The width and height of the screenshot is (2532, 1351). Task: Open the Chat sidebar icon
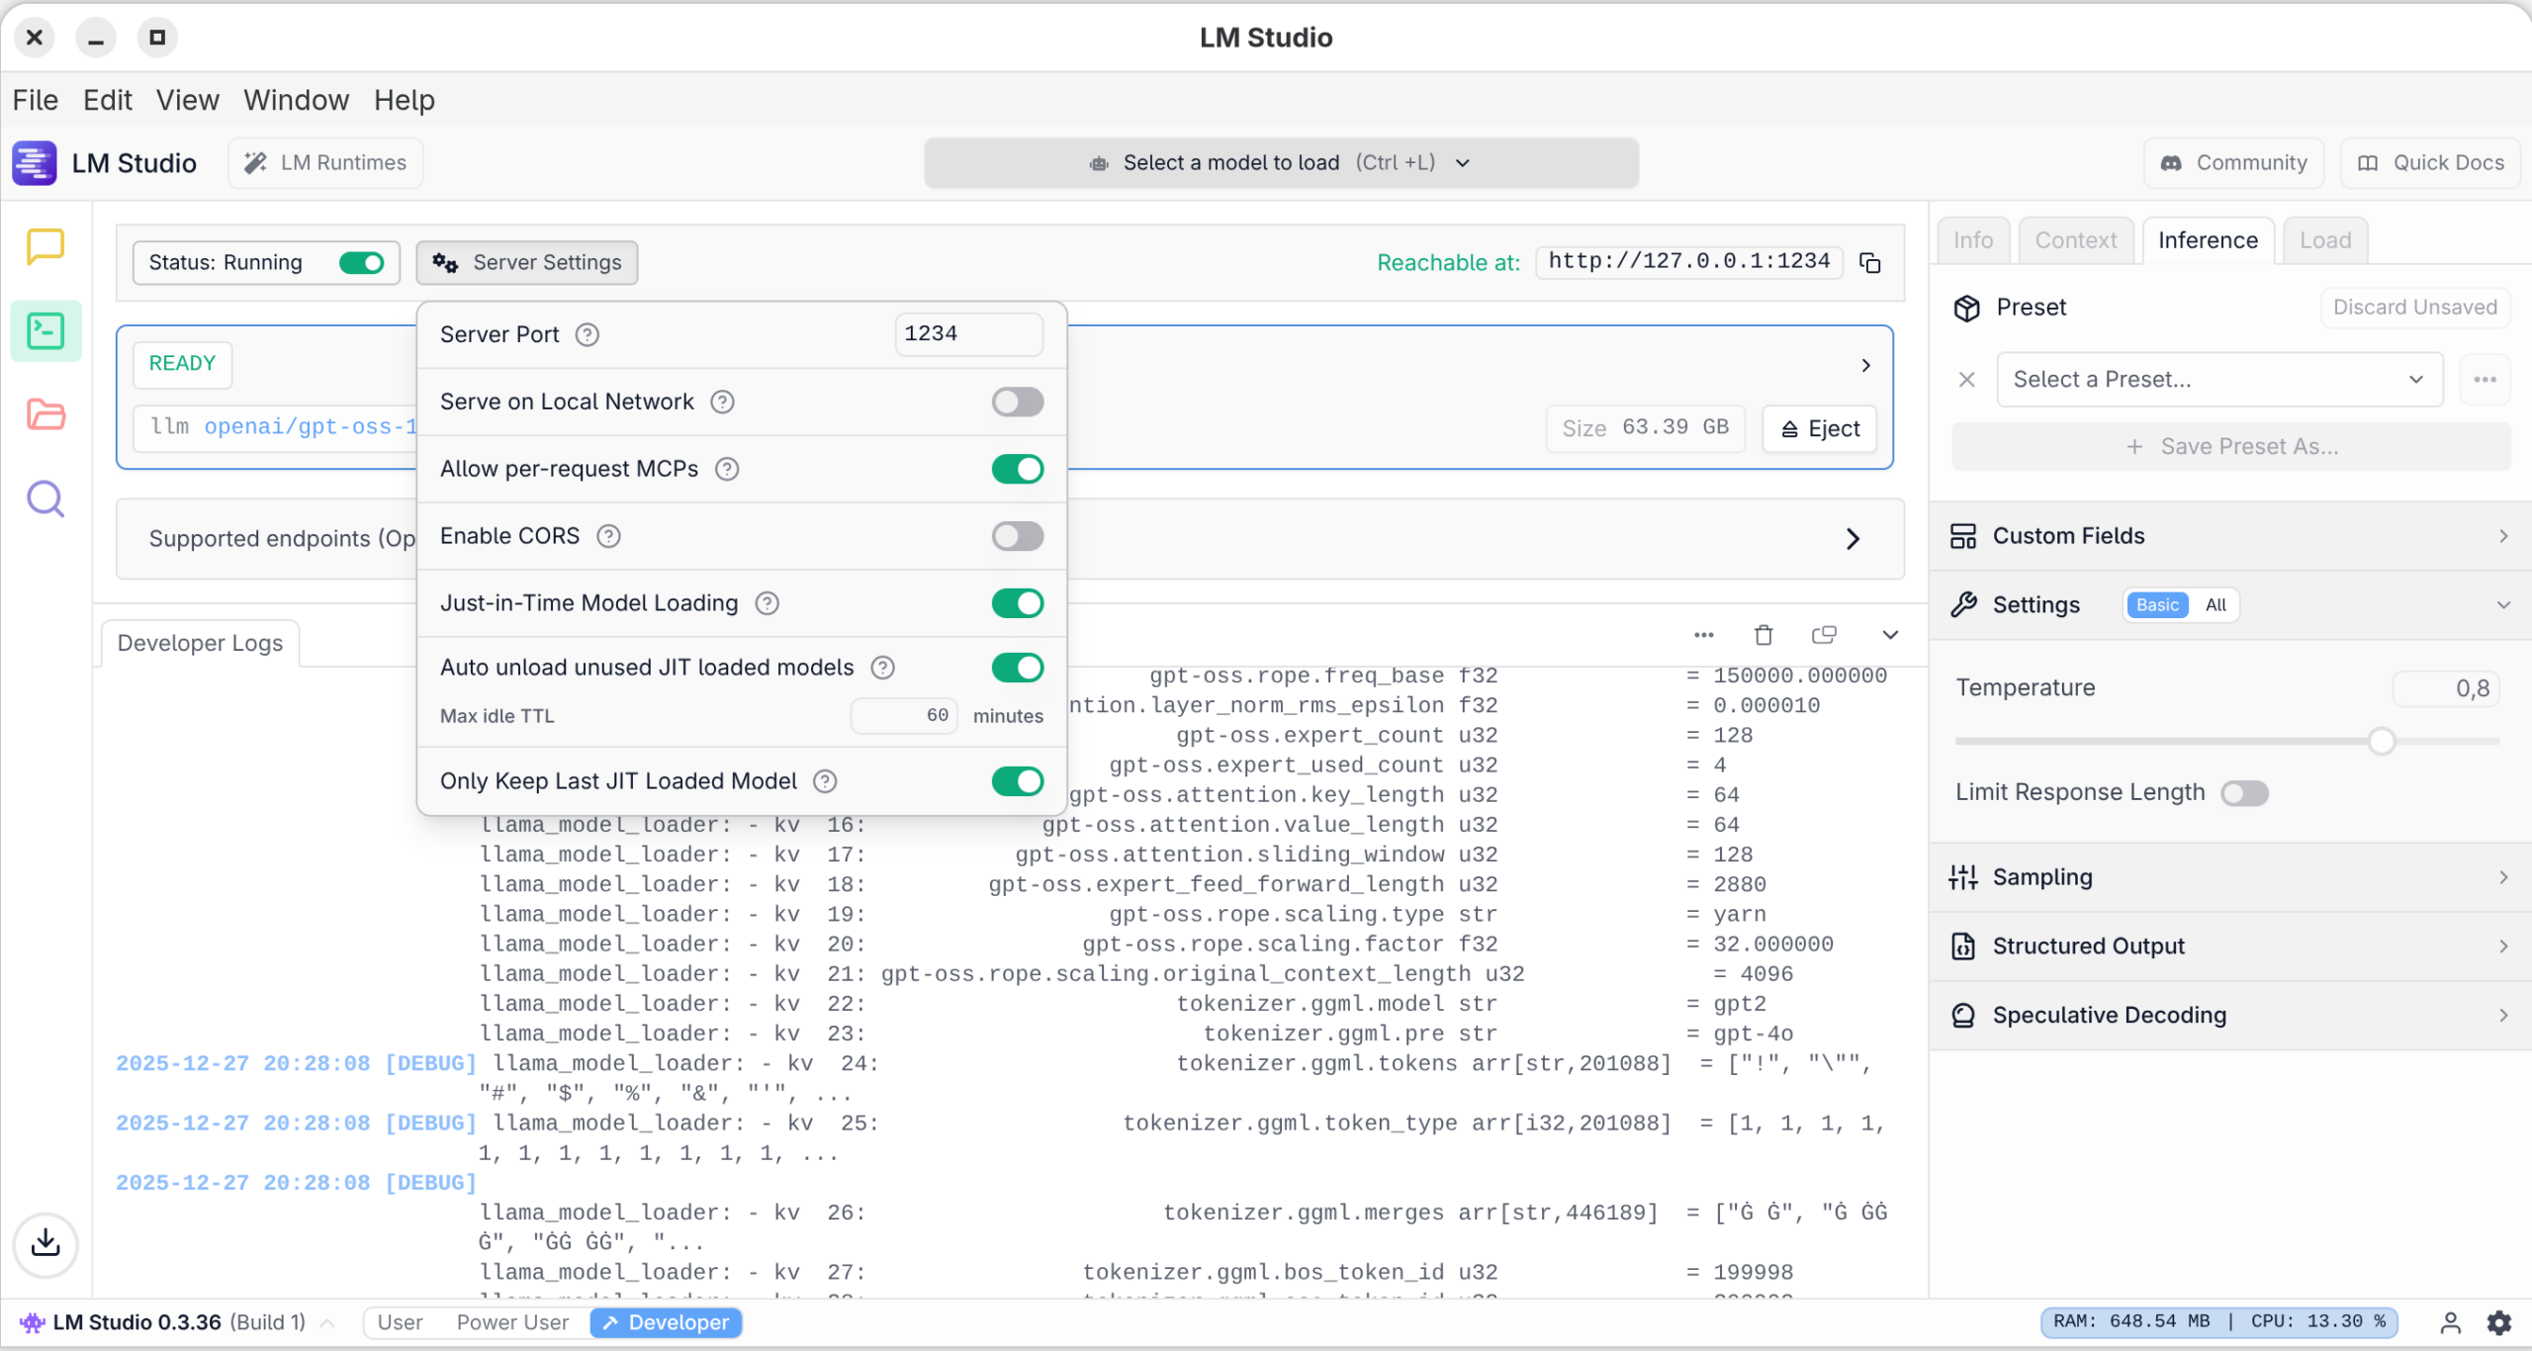[45, 246]
